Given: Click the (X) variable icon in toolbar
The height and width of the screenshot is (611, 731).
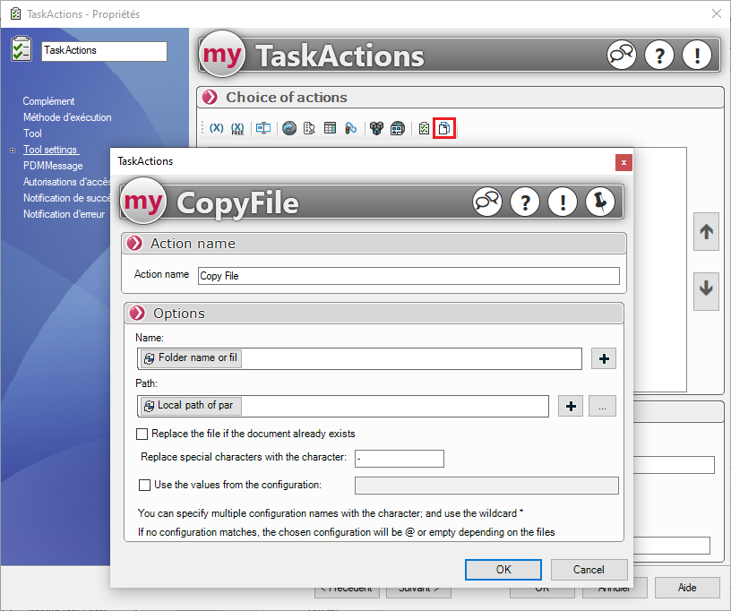Looking at the screenshot, I should pyautogui.click(x=216, y=128).
